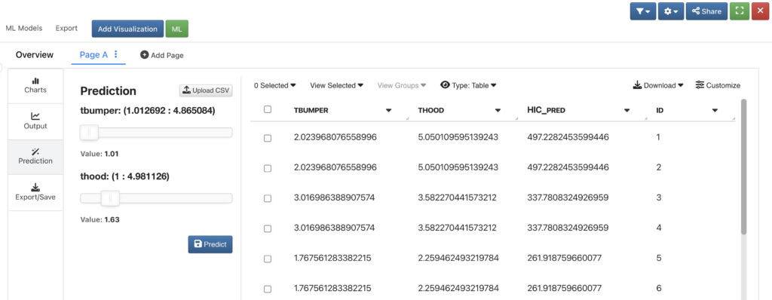The height and width of the screenshot is (300, 772).
Task: Click TBUMPER cell 3.016986388907574 in row 3
Action: click(x=334, y=197)
